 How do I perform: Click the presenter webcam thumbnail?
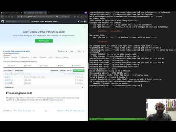point(161,110)
